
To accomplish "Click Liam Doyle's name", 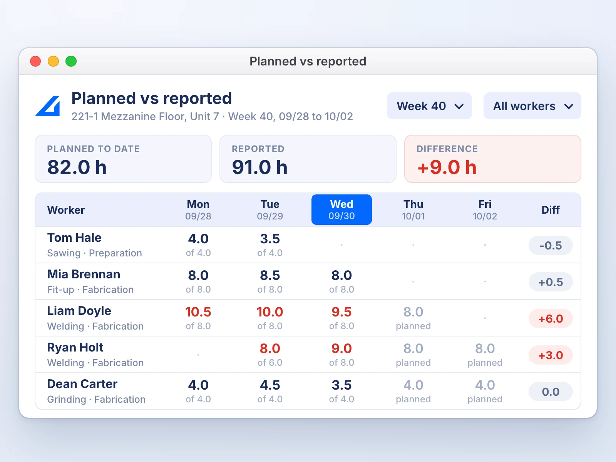I will [x=79, y=311].
